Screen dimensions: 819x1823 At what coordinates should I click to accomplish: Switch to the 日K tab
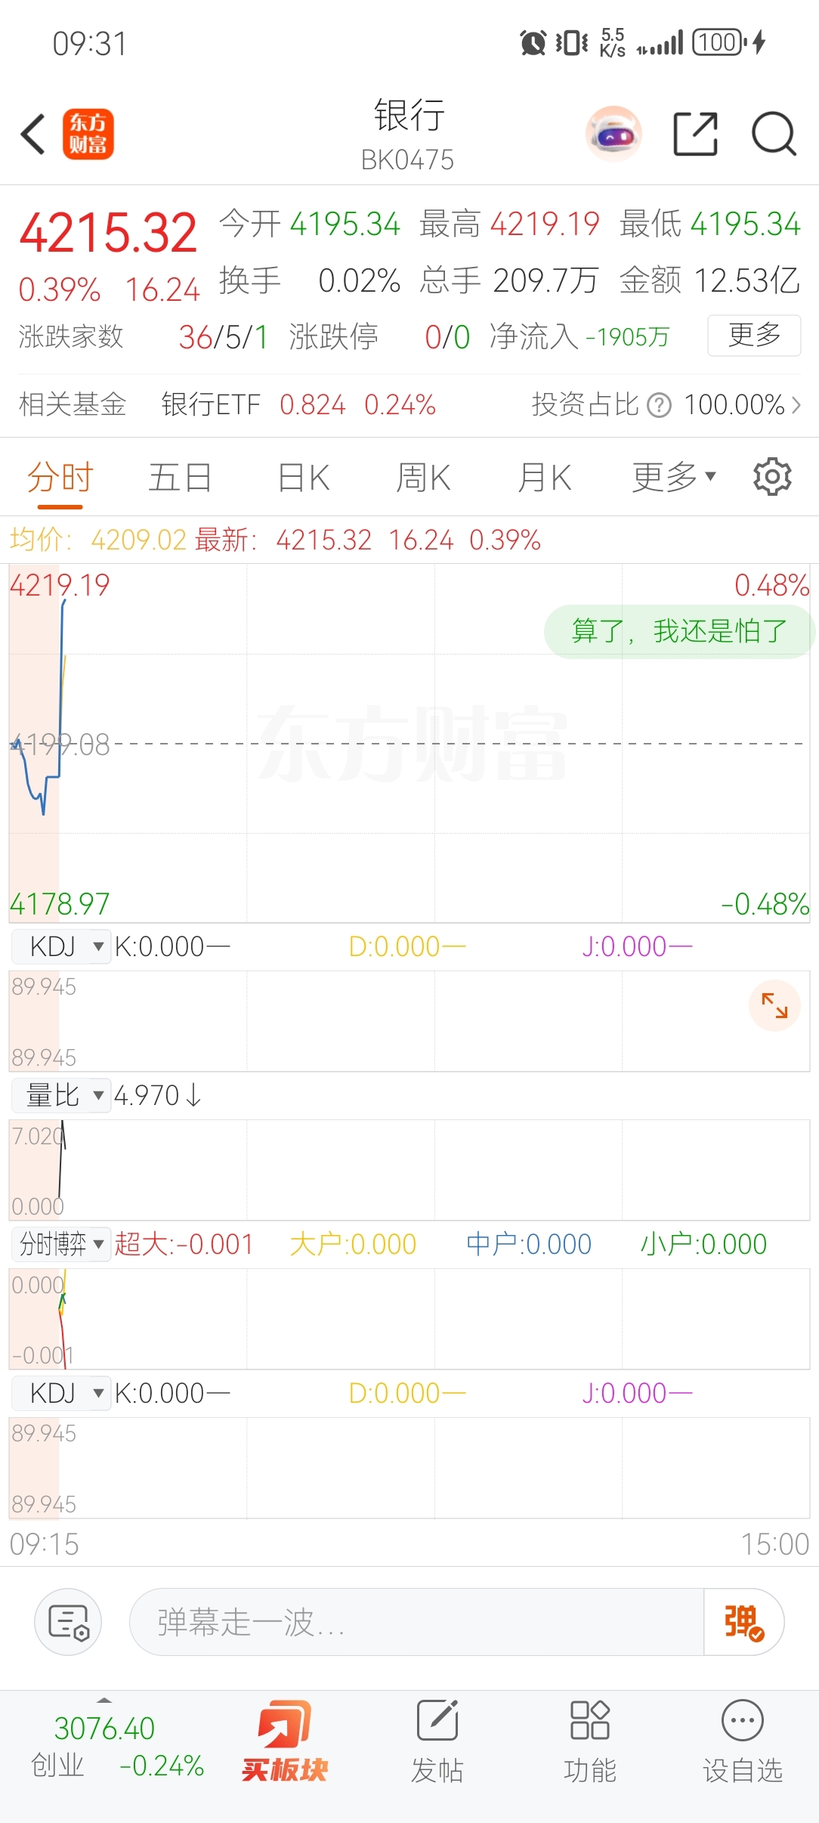[x=304, y=477]
